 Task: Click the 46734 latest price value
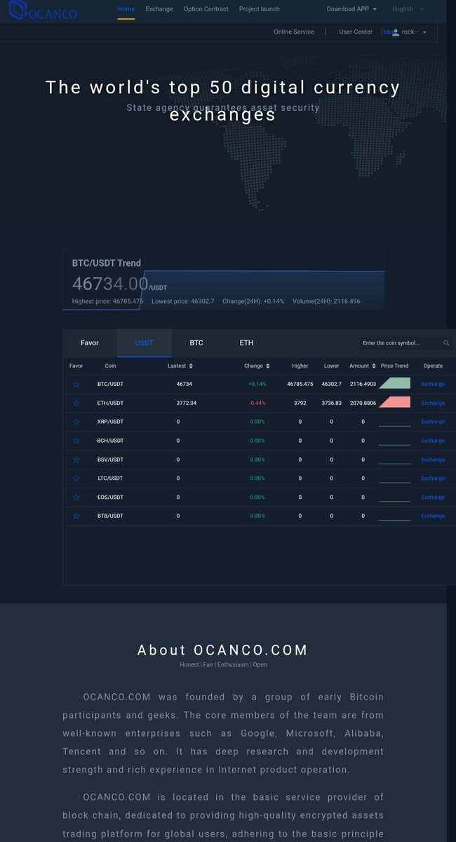point(185,384)
